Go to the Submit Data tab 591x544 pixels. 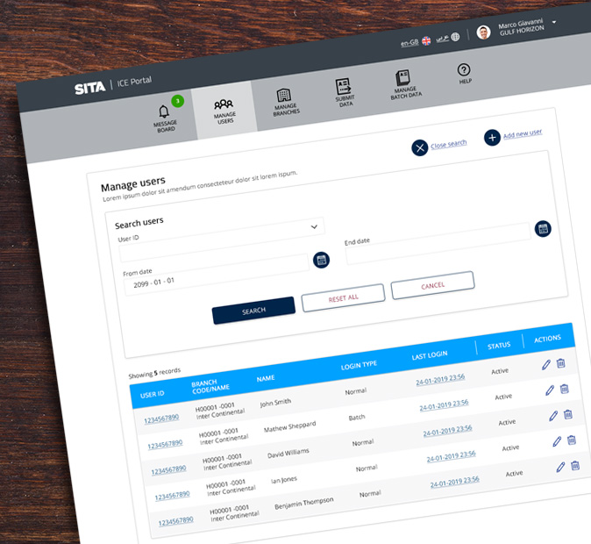pos(343,90)
